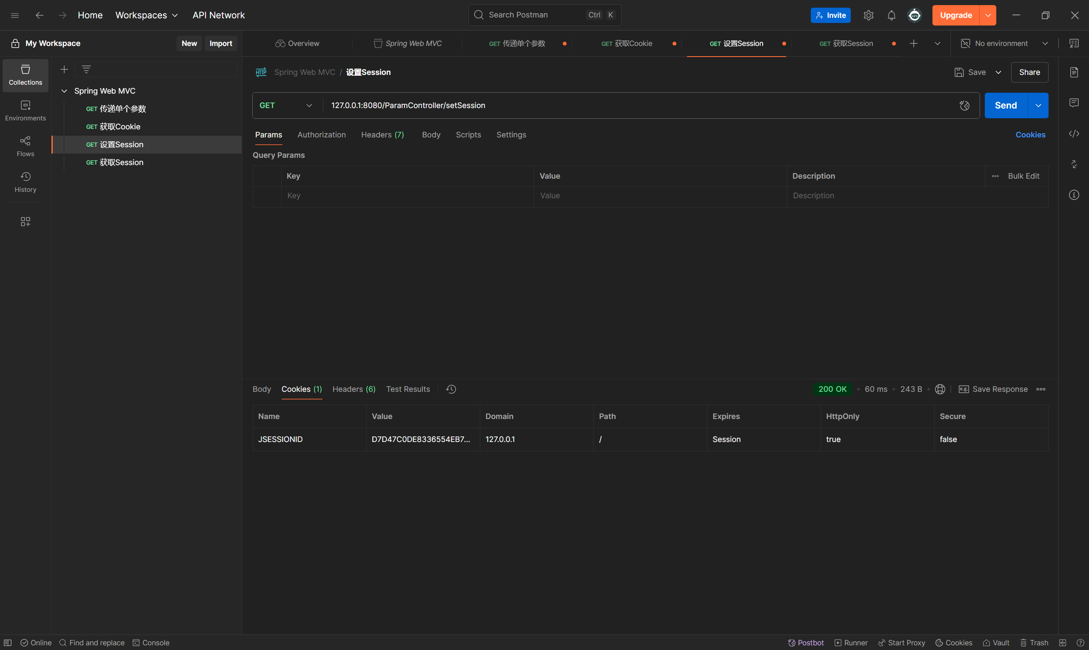Image resolution: width=1089 pixels, height=650 pixels.
Task: Click the Import button
Action: tap(221, 43)
